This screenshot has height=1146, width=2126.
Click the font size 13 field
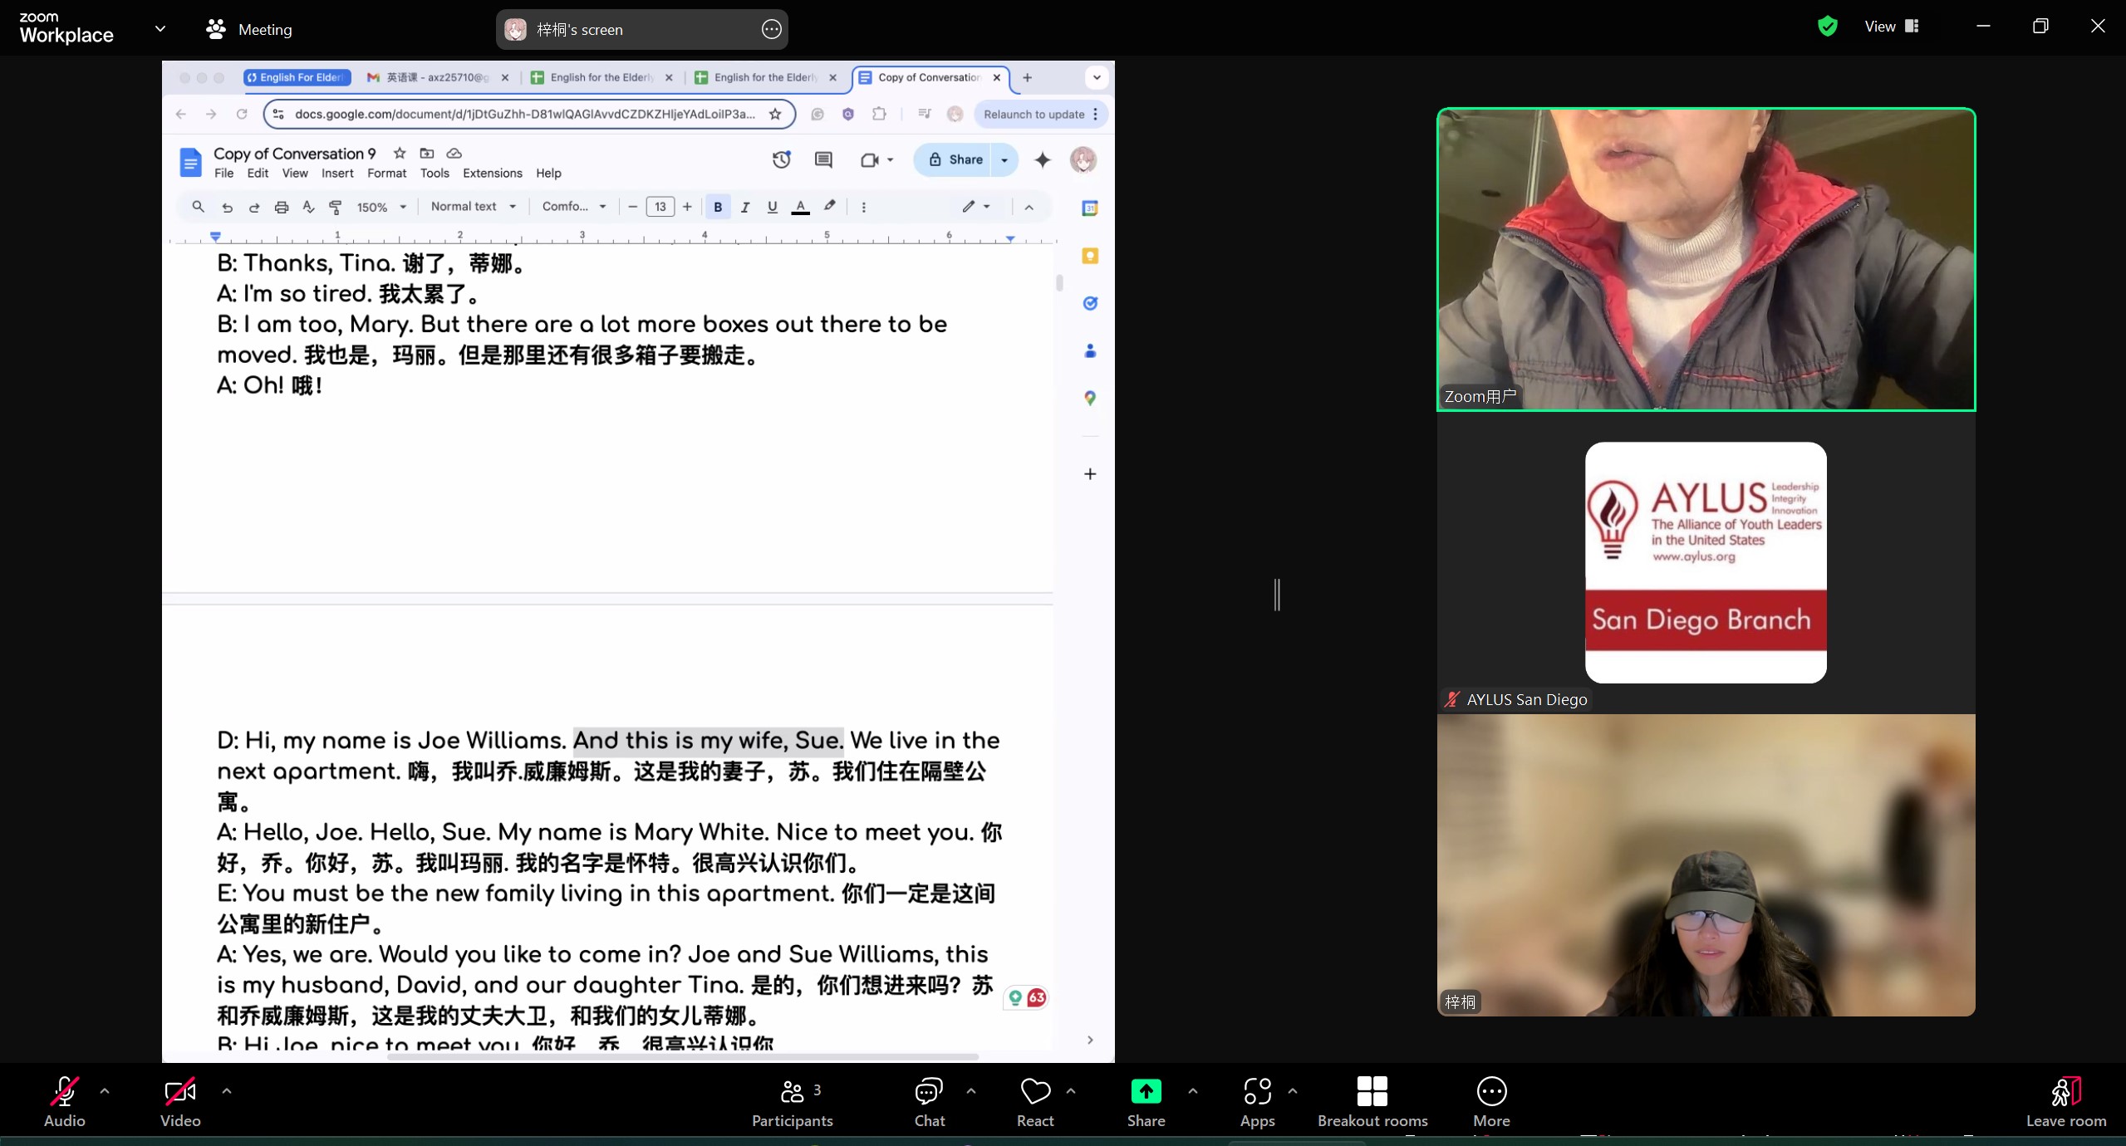pyautogui.click(x=660, y=207)
